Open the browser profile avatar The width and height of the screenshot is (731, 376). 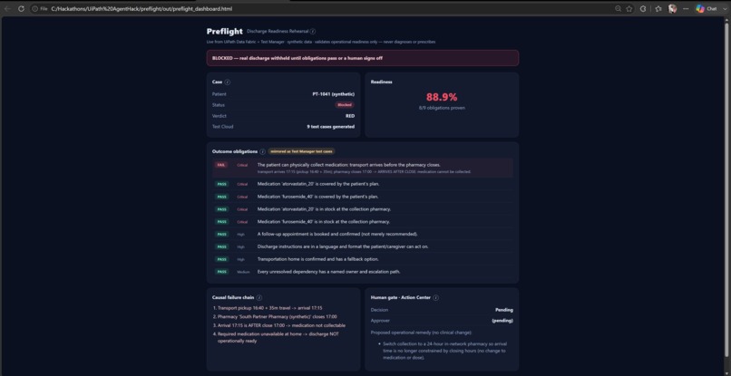click(672, 9)
